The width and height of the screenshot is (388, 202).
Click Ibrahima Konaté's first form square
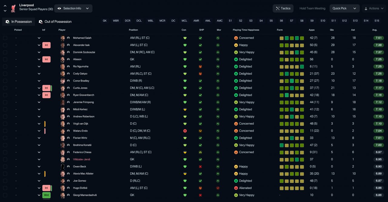coord(282,145)
